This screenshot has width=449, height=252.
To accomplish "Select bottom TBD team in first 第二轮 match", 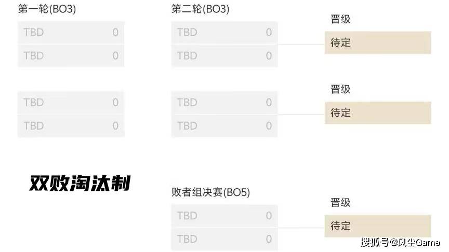I will pos(224,55).
